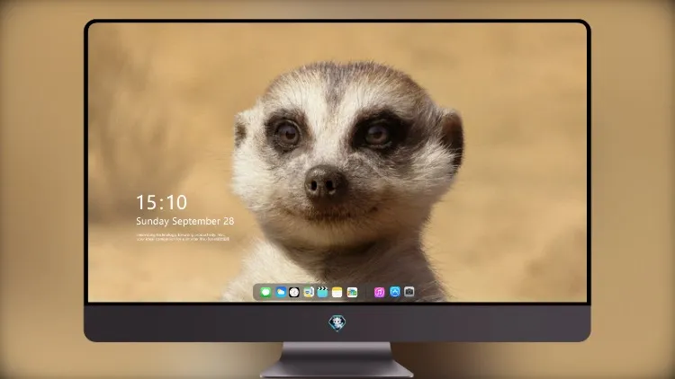Click the 15:10 clock widget
This screenshot has width=675, height=379.
pos(162,202)
